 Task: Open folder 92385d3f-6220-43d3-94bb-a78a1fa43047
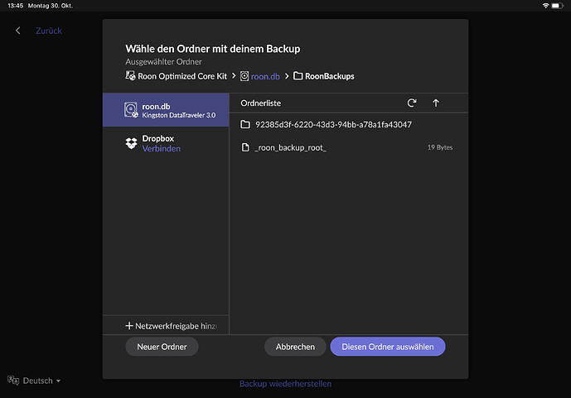[x=333, y=125]
